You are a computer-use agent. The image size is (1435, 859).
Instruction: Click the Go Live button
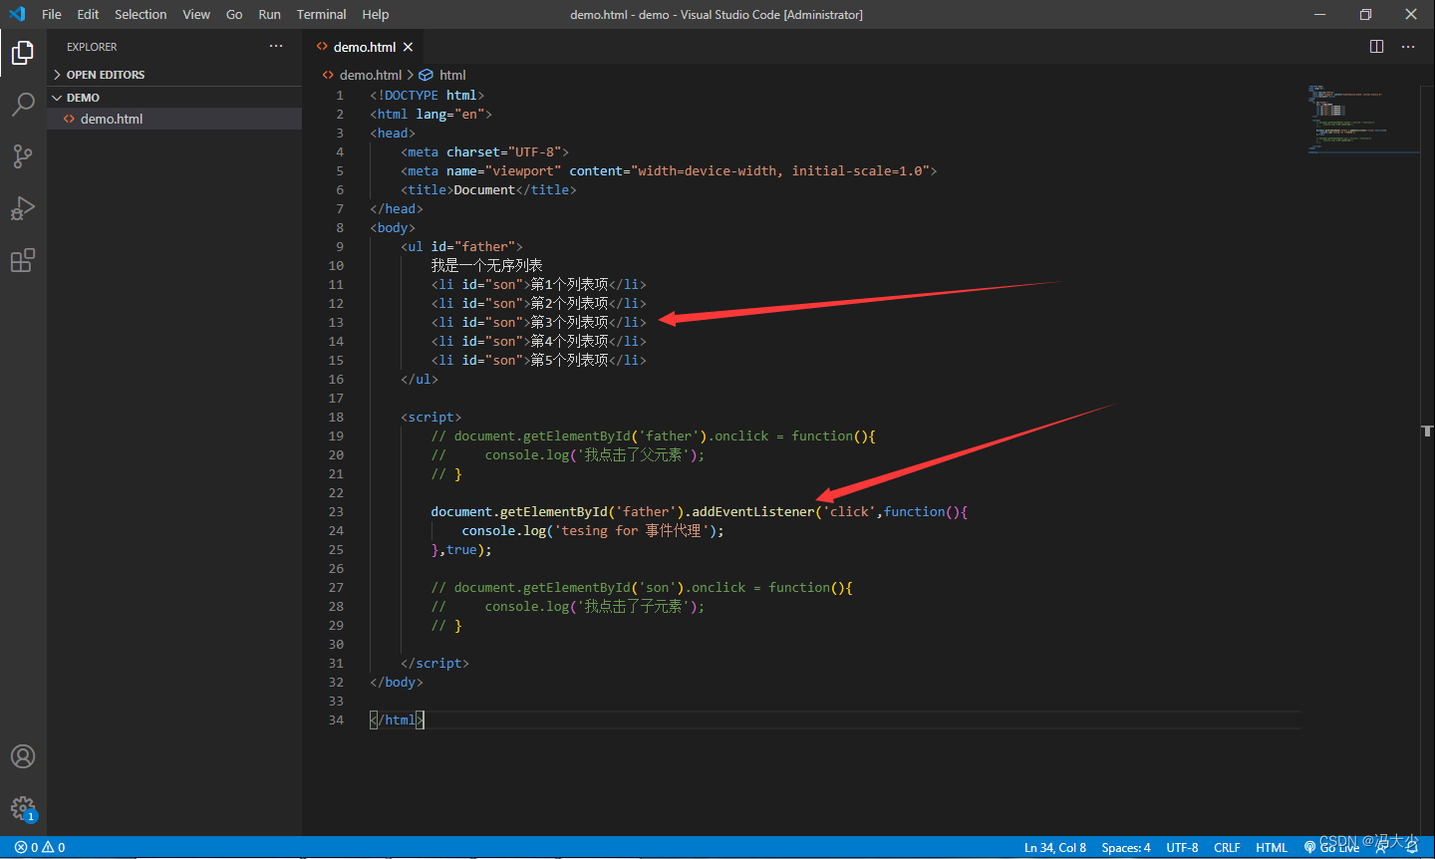(1332, 847)
